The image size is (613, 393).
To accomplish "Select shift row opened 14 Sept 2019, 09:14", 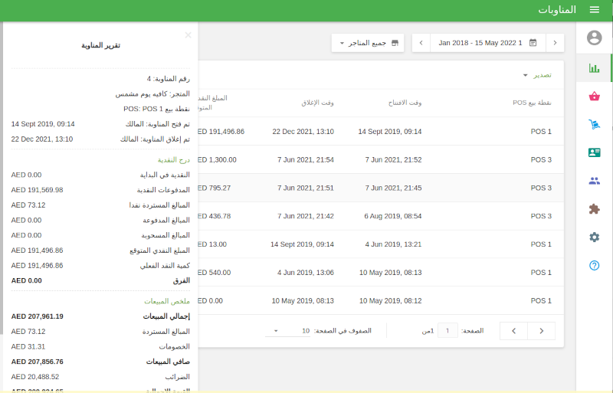I will pyautogui.click(x=381, y=132).
